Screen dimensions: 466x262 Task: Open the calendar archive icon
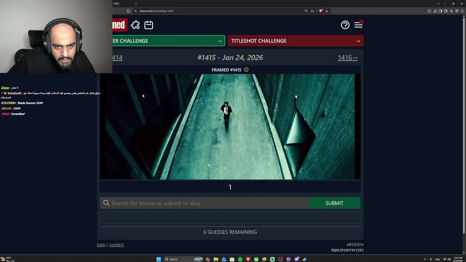point(149,25)
